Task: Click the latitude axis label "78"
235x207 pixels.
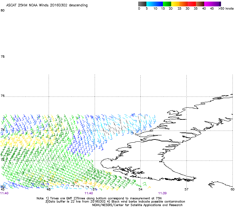Action: pos(3,56)
